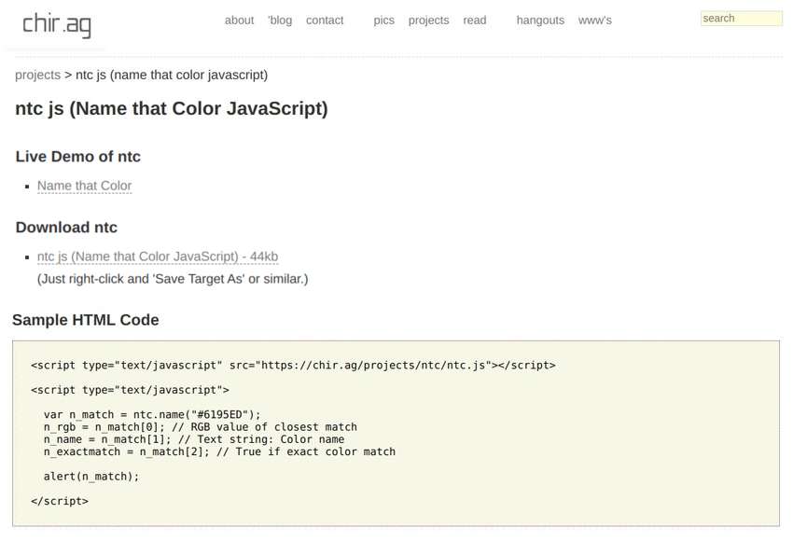Select the read menu item

point(474,21)
